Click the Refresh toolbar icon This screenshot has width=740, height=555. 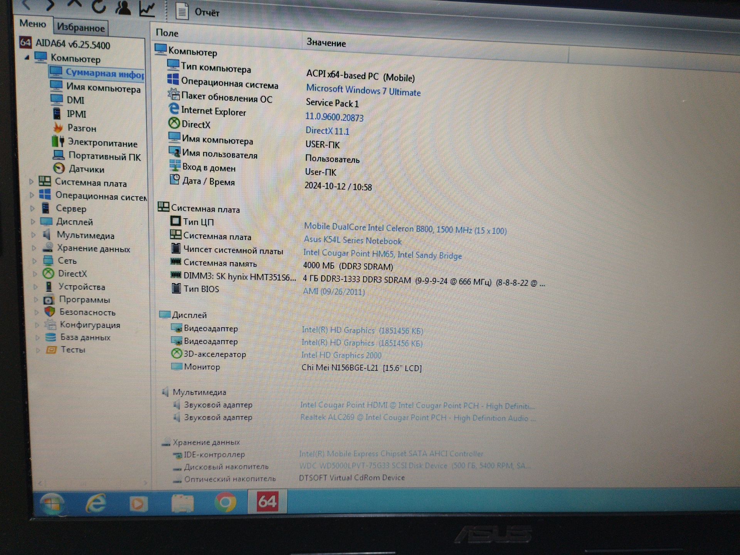[x=99, y=6]
